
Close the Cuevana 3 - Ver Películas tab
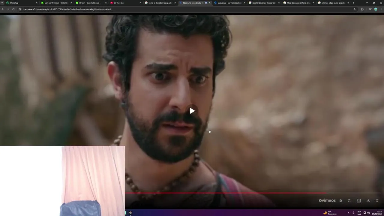coord(244,3)
